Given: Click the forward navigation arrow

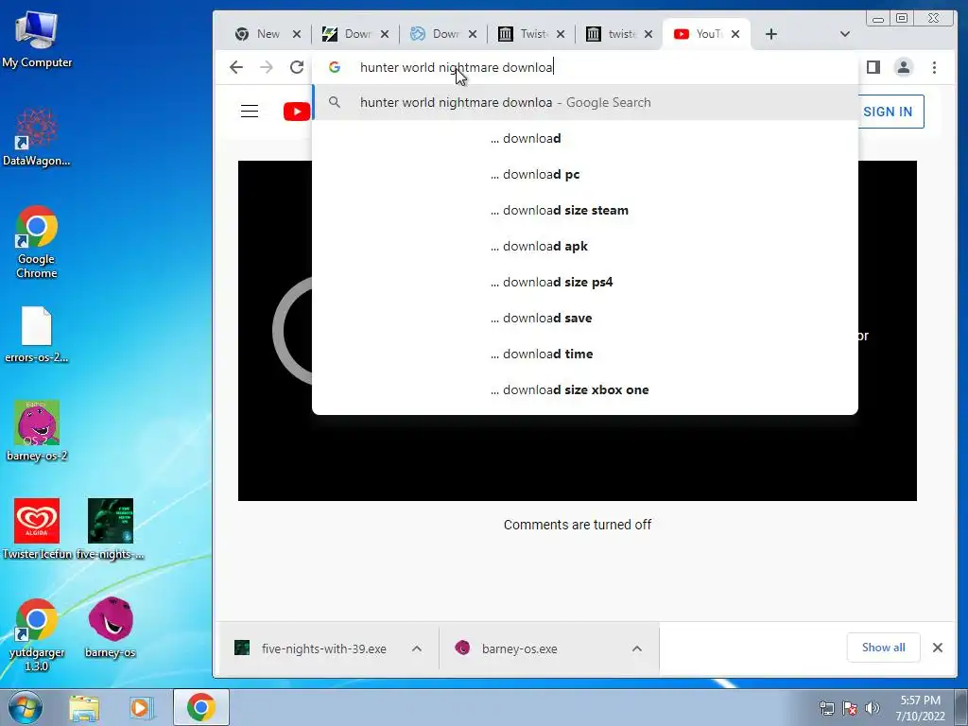Looking at the screenshot, I should pos(266,67).
